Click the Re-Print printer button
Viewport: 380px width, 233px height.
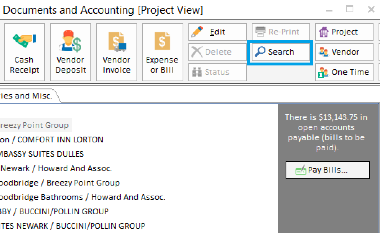click(280, 32)
